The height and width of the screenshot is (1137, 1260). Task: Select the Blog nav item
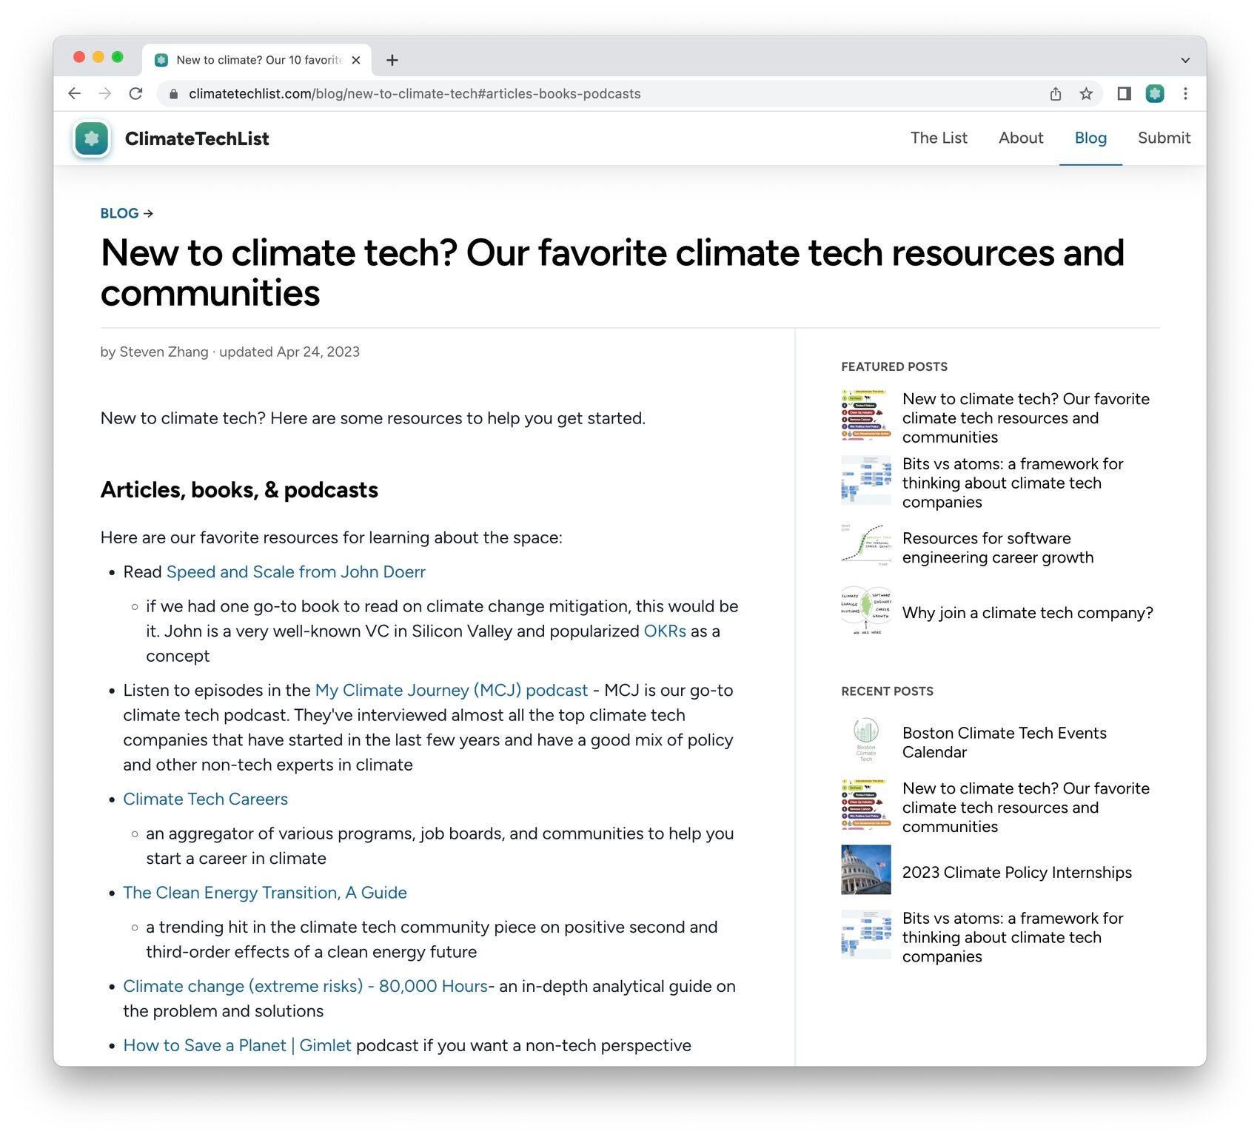click(1090, 138)
